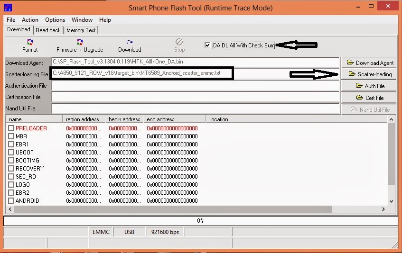Viewport: 402px width, 253px height.
Task: Click the scroll right arrow of partition list
Action: tap(383, 209)
